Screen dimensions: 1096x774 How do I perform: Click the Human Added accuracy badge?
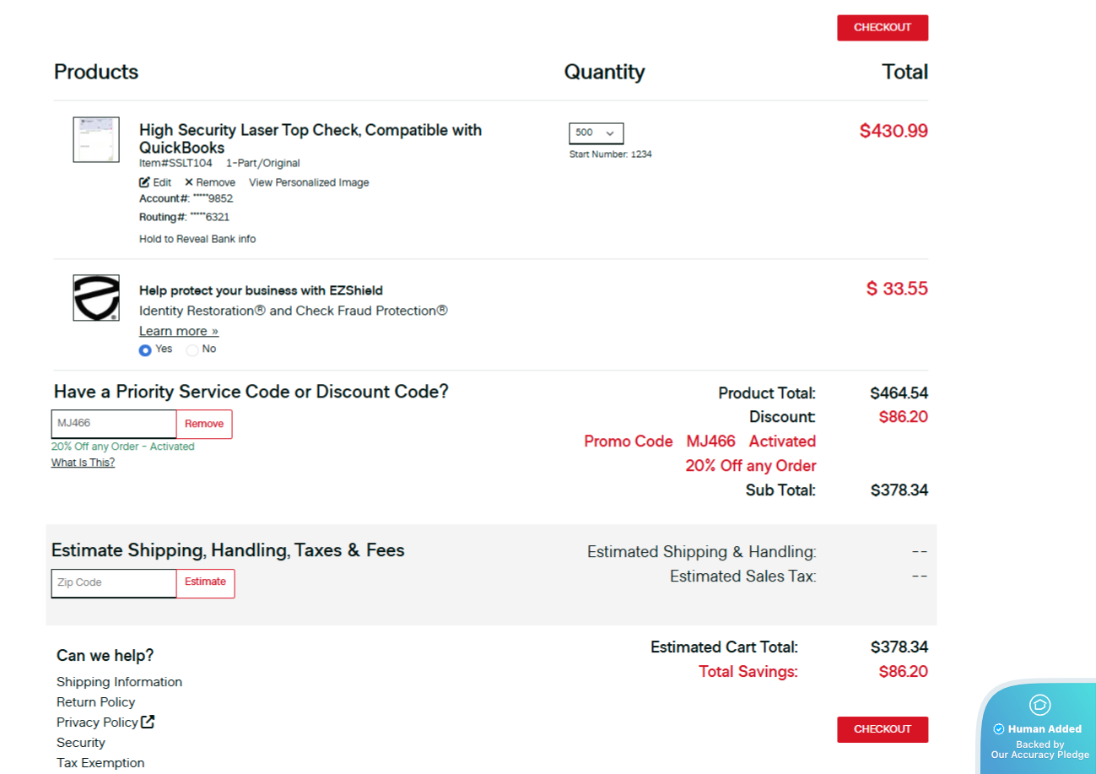point(1040,728)
